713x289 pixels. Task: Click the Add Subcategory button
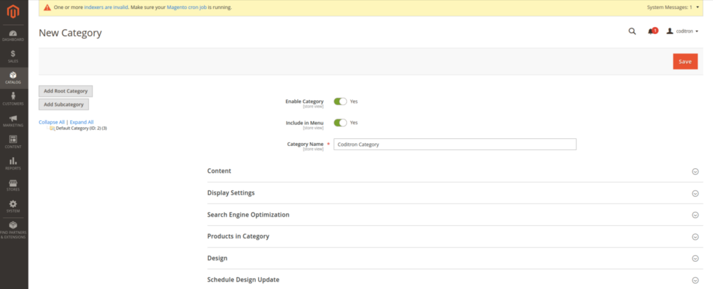(63, 104)
